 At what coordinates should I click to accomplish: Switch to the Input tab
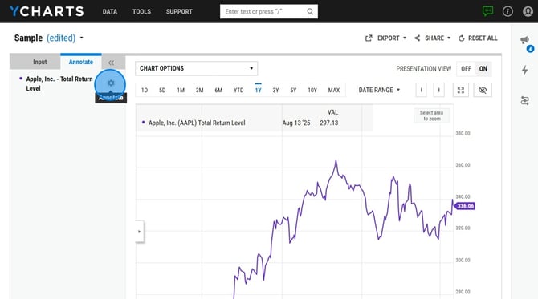pos(40,62)
